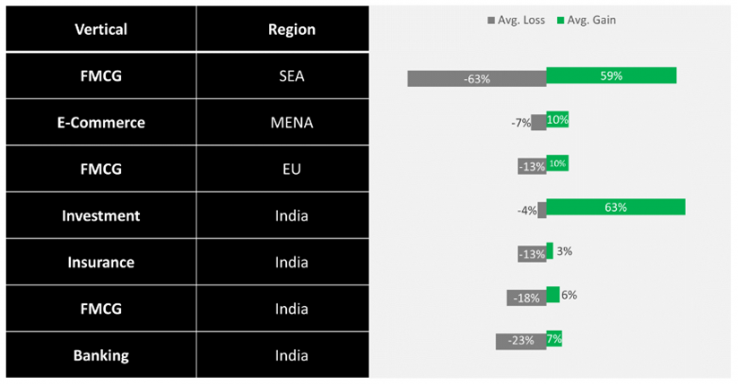Select the gray -18% loss bar
Viewport: 738px width, 384px height.
526,297
